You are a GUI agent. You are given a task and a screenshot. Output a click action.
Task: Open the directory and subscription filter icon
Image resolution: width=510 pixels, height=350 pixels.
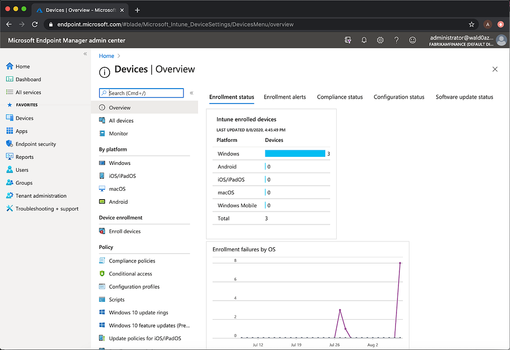[348, 40]
